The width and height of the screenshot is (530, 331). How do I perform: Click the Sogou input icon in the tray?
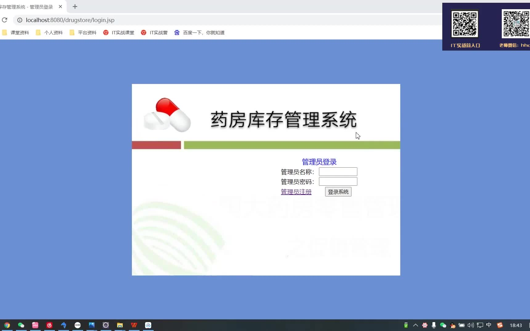pyautogui.click(x=500, y=325)
